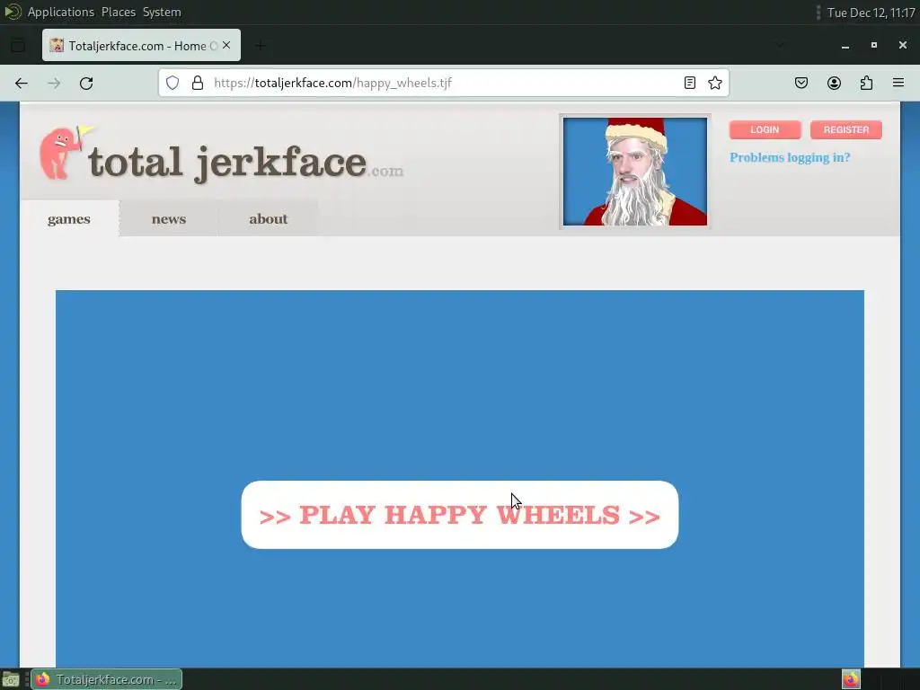Open the list all tabs dropdown arrow
This screenshot has height=690, width=920.
pyautogui.click(x=780, y=45)
